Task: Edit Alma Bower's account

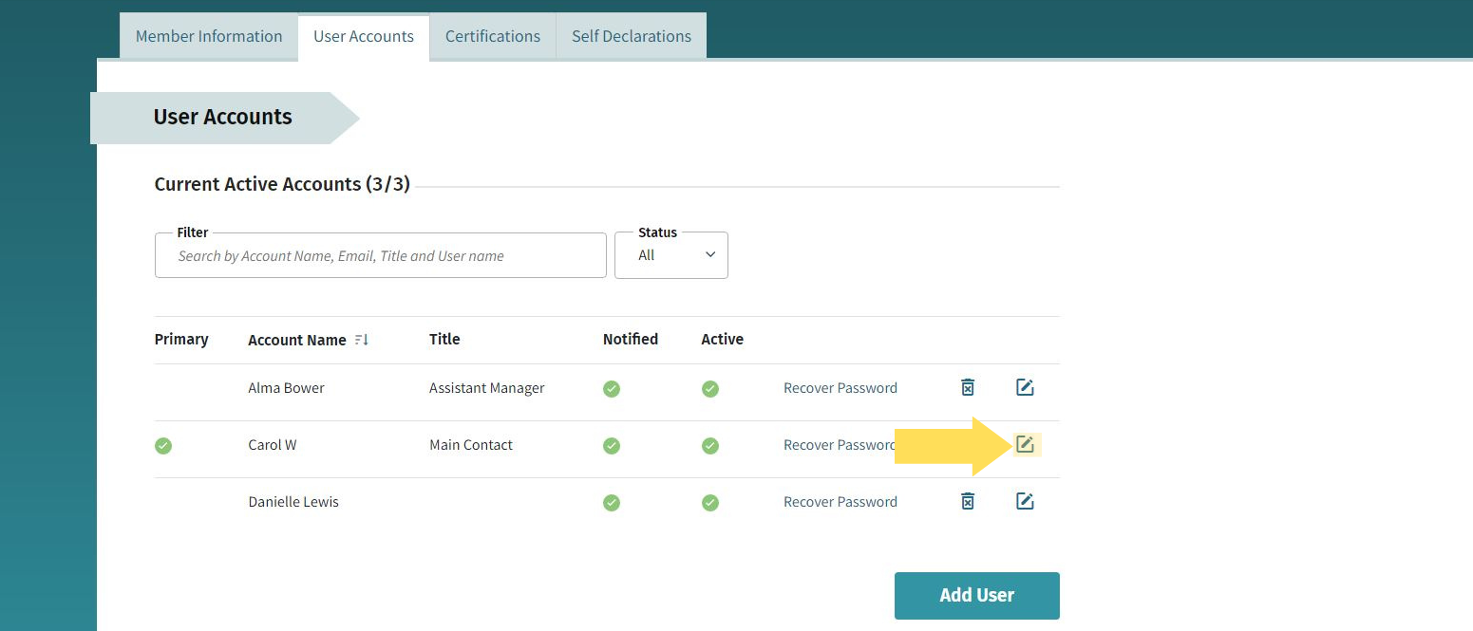Action: (1025, 387)
